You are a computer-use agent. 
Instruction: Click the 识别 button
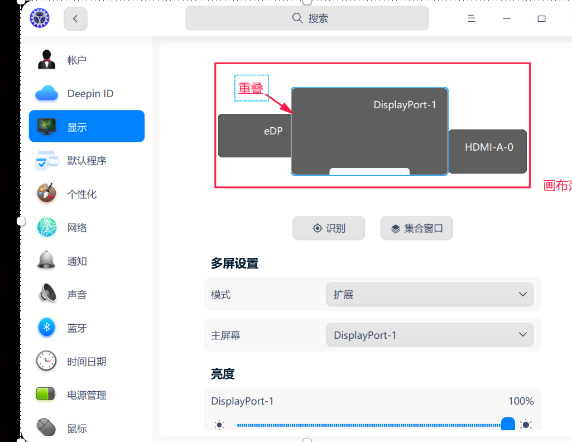329,228
